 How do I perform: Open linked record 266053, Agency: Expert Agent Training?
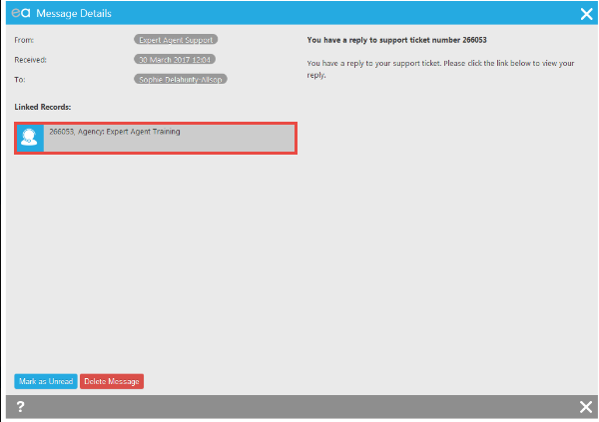pyautogui.click(x=156, y=139)
